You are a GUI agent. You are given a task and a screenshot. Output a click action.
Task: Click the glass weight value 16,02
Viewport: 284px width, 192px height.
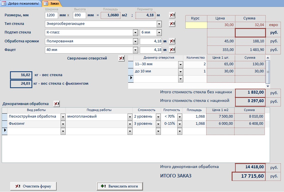(21, 75)
